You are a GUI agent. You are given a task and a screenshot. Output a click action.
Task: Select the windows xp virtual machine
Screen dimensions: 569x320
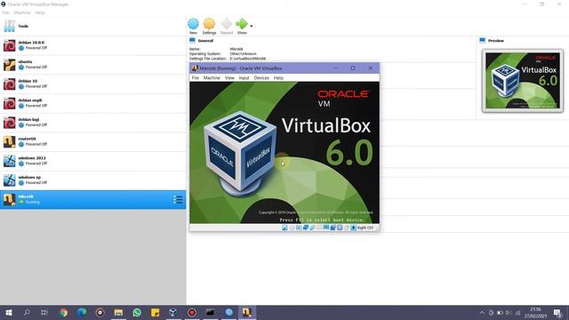[92, 180]
